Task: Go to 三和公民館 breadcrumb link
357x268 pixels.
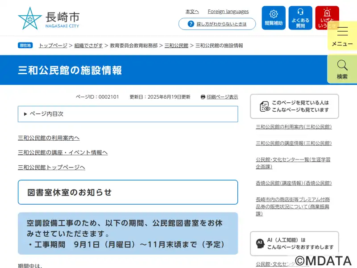Action: [176, 46]
